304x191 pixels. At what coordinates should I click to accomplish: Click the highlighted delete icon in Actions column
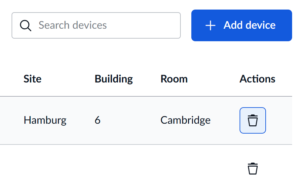252,120
